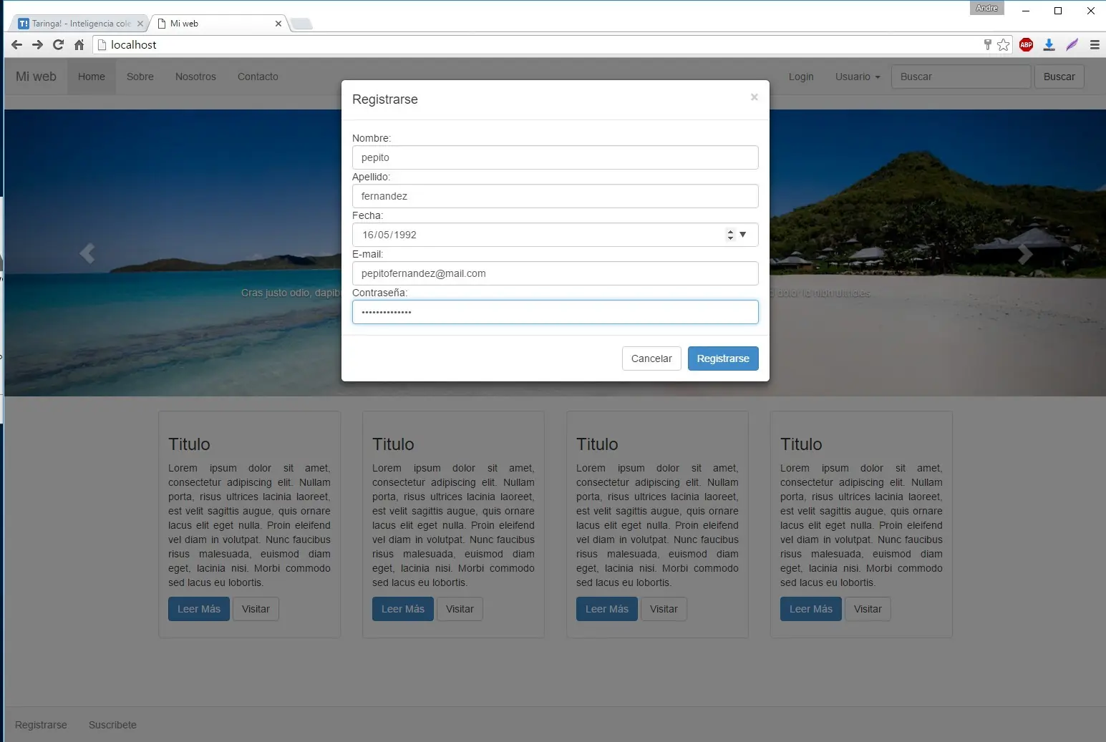Viewport: 1106px width, 742px height.
Task: Open a new browser tab
Action: 301,24
